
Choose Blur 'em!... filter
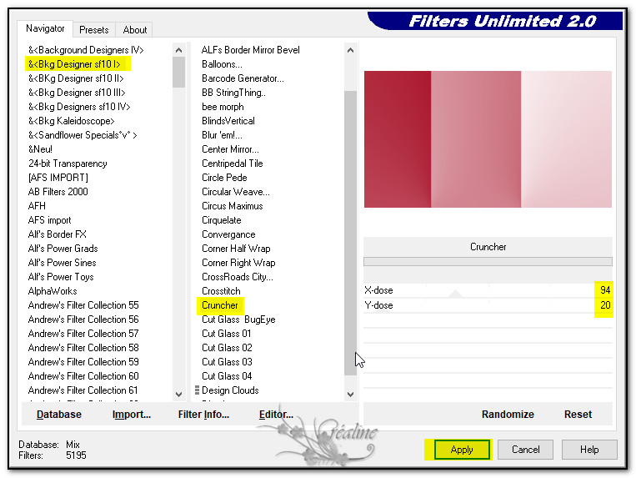pyautogui.click(x=222, y=135)
